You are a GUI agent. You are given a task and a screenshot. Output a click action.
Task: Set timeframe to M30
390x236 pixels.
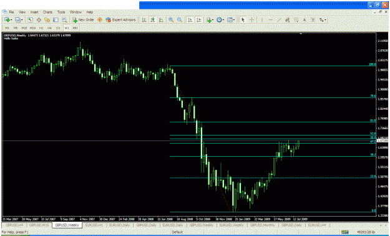[32, 28]
